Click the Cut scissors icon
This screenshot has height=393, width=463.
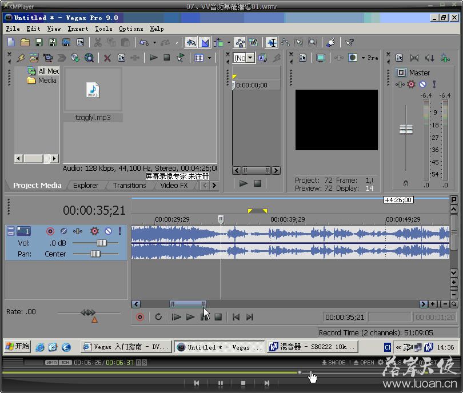(x=98, y=42)
